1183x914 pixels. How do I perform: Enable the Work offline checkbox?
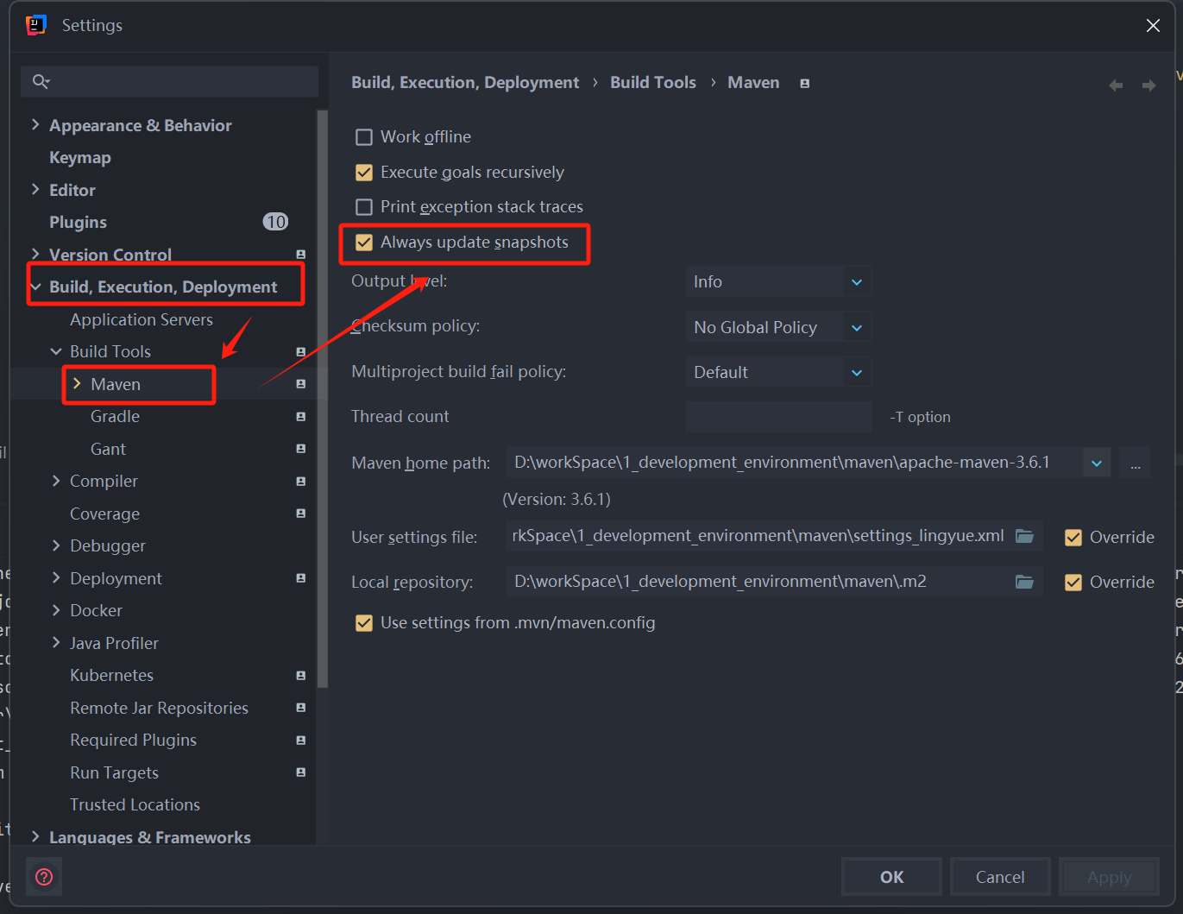point(364,137)
